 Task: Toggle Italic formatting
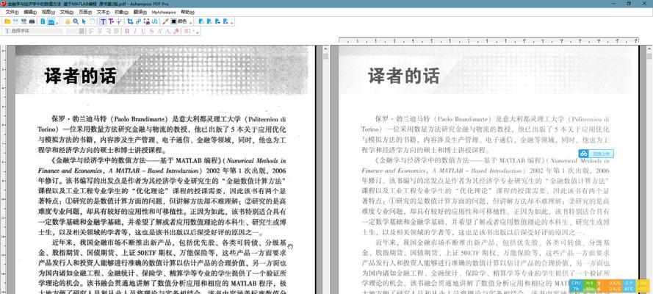point(135,31)
